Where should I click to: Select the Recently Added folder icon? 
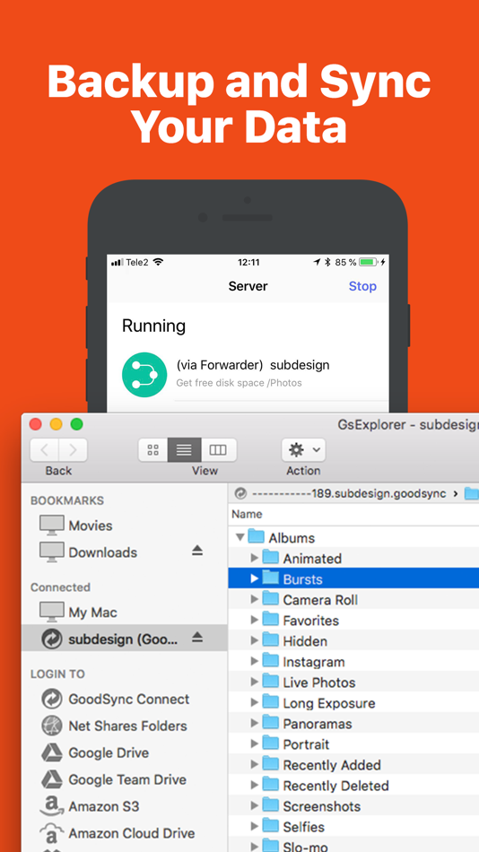click(x=270, y=764)
